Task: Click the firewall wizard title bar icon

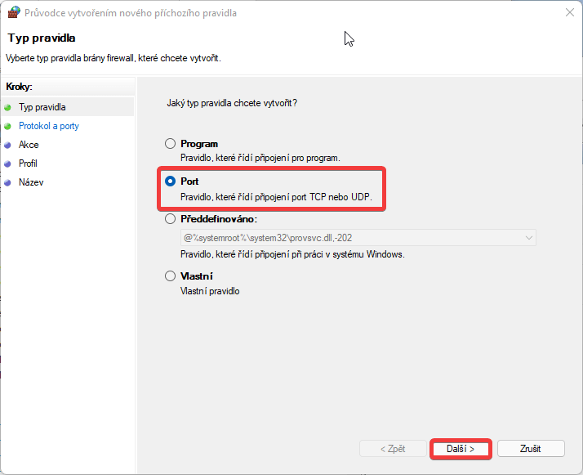Action: point(13,12)
